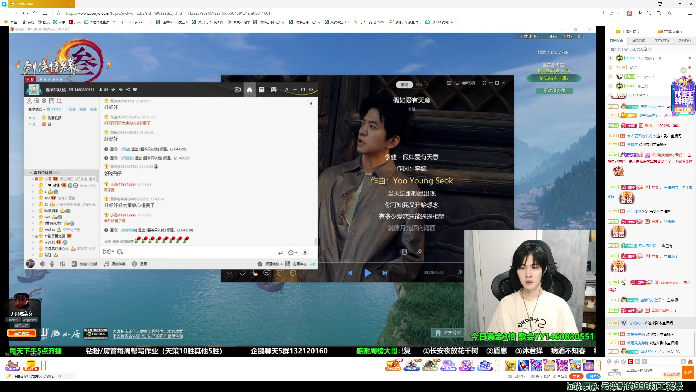Image resolution: width=696 pixels, height=392 pixels.
Task: Skip to previous track
Action: coord(350,273)
